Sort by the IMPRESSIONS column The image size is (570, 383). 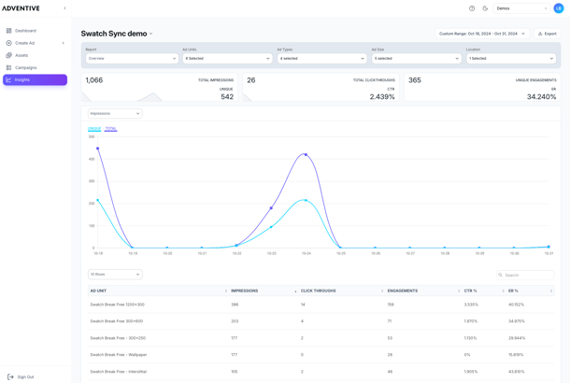click(264, 291)
